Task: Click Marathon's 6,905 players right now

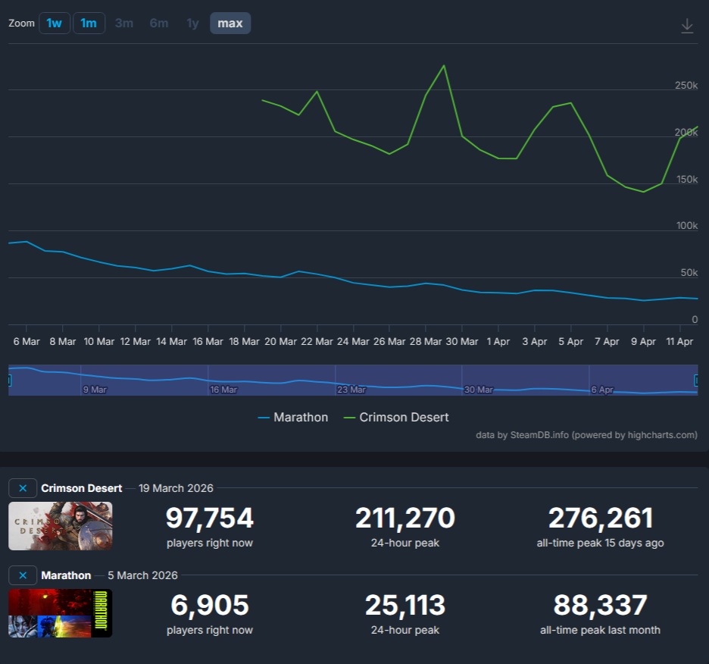Action: tap(209, 605)
